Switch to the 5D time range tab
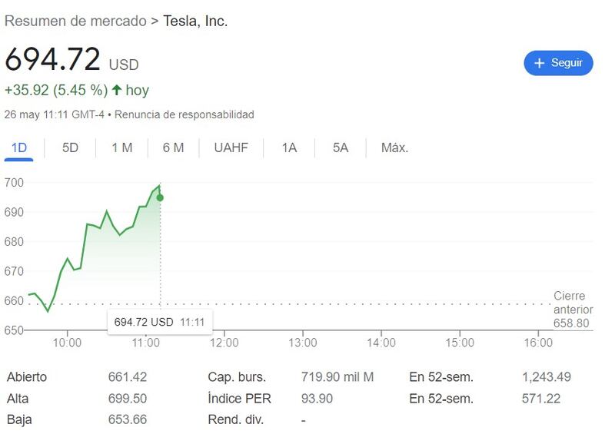The width and height of the screenshot is (615, 434). pyautogui.click(x=70, y=147)
